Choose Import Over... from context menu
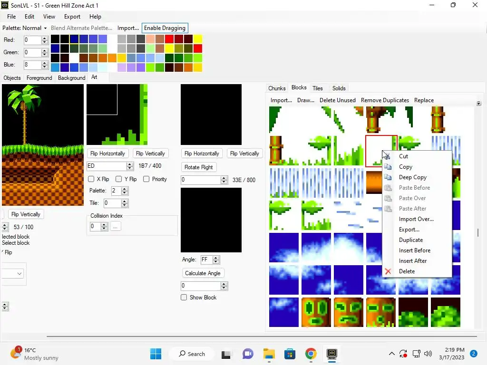The height and width of the screenshot is (365, 487). 416,219
